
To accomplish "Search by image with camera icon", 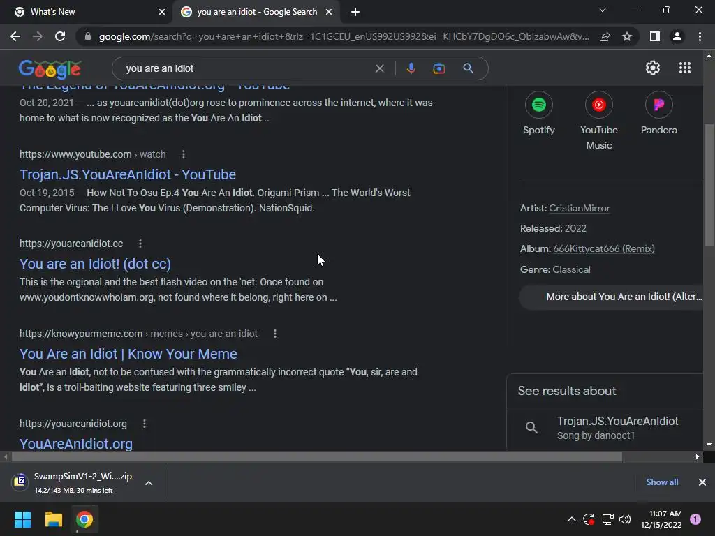I will click(439, 68).
